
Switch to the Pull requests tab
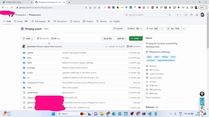(41, 21)
